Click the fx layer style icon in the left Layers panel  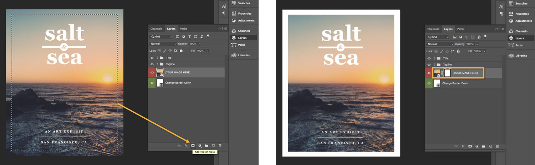[x=186, y=145]
